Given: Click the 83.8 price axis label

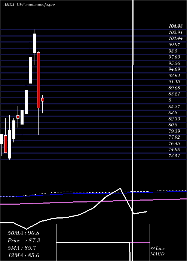Looking at the screenshot, I should (173, 113).
